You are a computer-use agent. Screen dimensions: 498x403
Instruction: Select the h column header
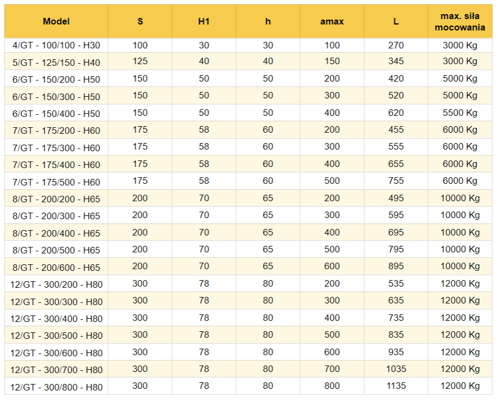(268, 22)
